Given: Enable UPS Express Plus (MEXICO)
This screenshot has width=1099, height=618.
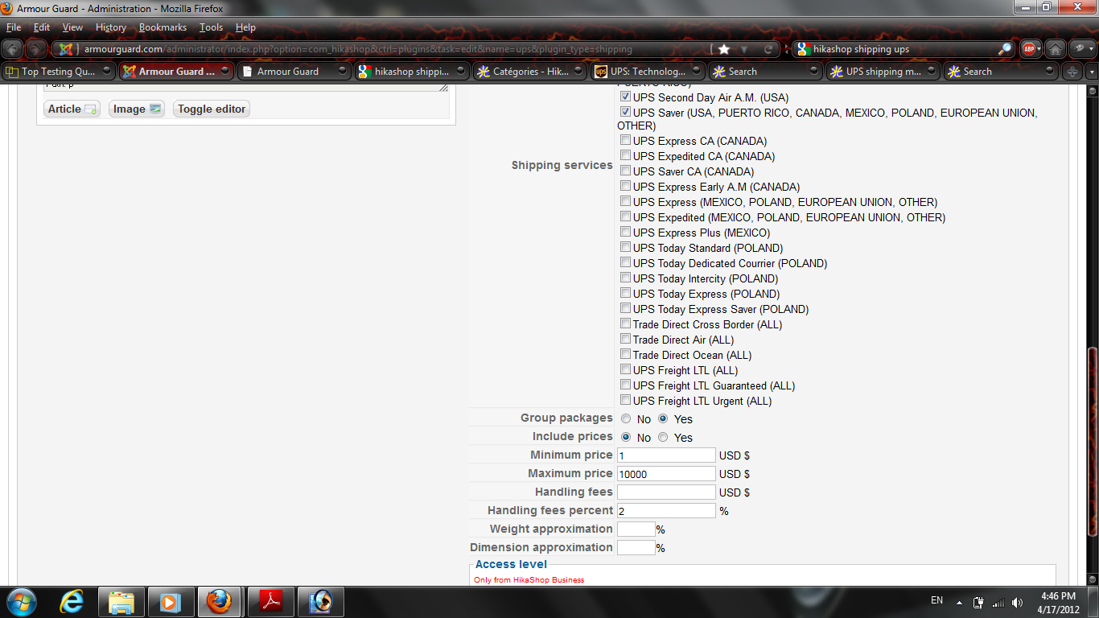Looking at the screenshot, I should (x=625, y=233).
